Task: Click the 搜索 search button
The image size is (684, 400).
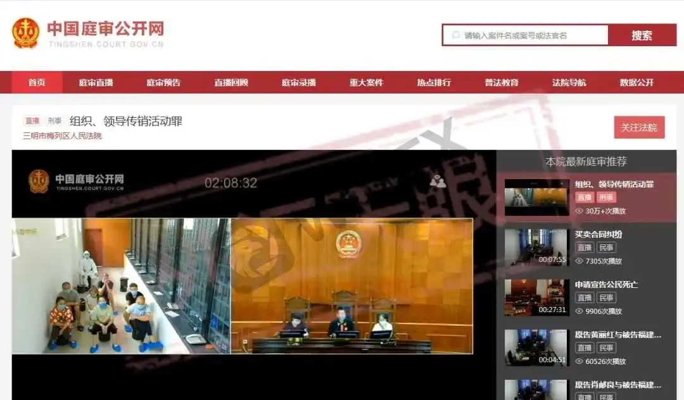Action: (x=642, y=35)
